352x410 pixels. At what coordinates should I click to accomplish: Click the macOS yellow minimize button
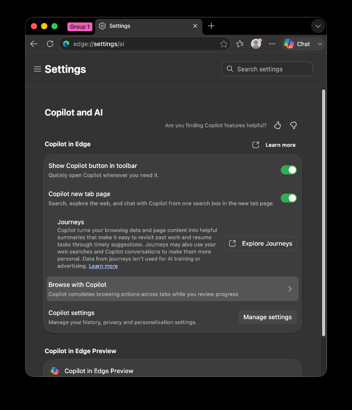tap(44, 26)
